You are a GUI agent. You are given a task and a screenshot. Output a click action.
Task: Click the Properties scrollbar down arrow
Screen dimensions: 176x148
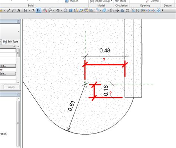[x=18, y=82]
